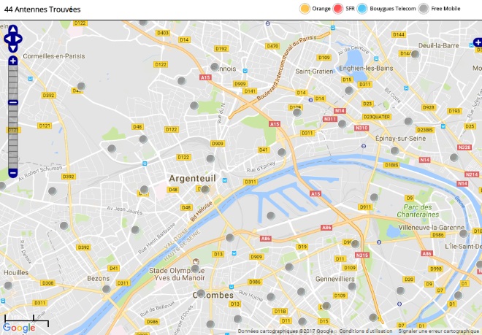
Task: Click the Google logo
Action: coord(19,328)
